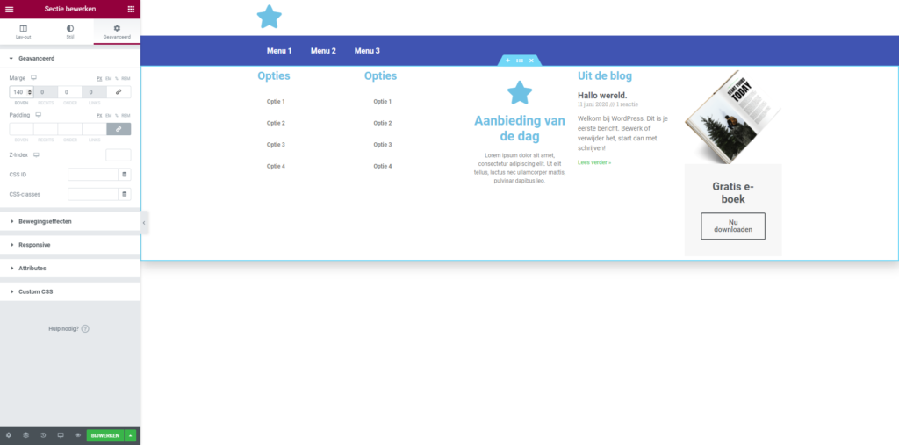899x445 pixels.
Task: Select EM unit for Padding
Action: click(108, 115)
